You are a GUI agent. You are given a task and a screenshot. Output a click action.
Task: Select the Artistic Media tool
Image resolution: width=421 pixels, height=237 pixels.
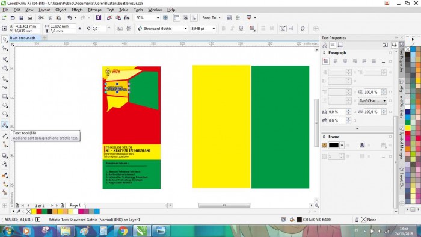5,87
